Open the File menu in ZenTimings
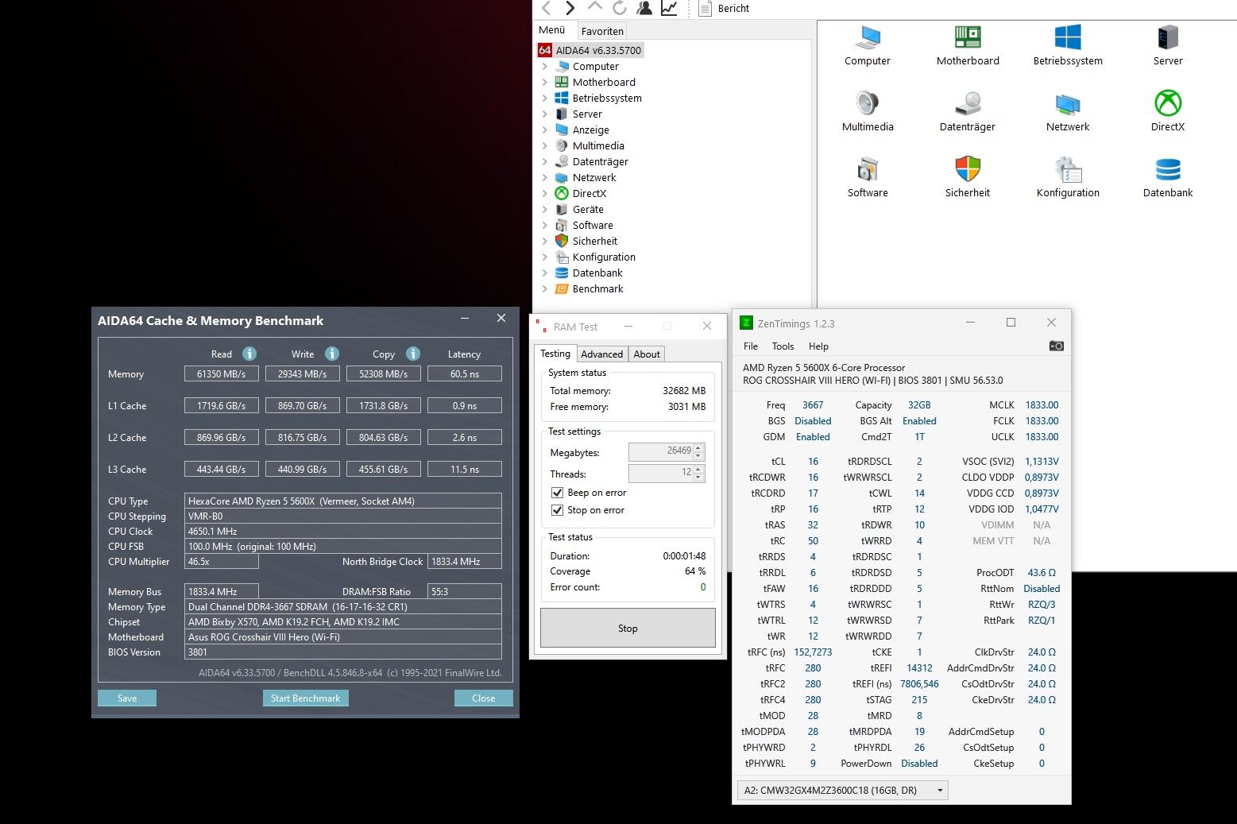This screenshot has width=1237, height=824. (x=751, y=346)
